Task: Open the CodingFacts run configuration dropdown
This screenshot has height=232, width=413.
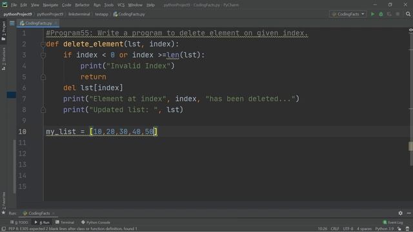Action: (x=348, y=14)
